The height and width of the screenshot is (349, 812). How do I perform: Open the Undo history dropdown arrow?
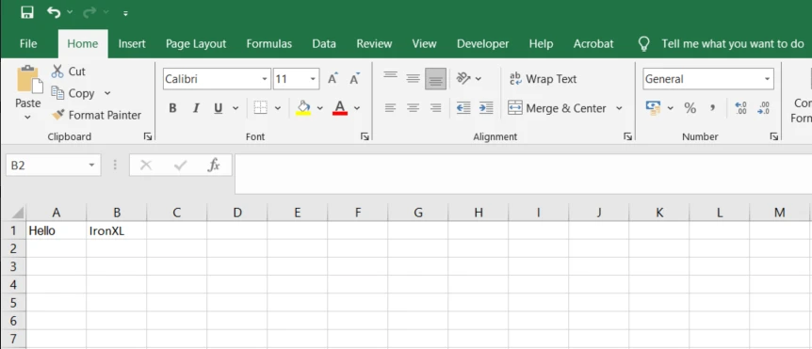click(x=70, y=12)
